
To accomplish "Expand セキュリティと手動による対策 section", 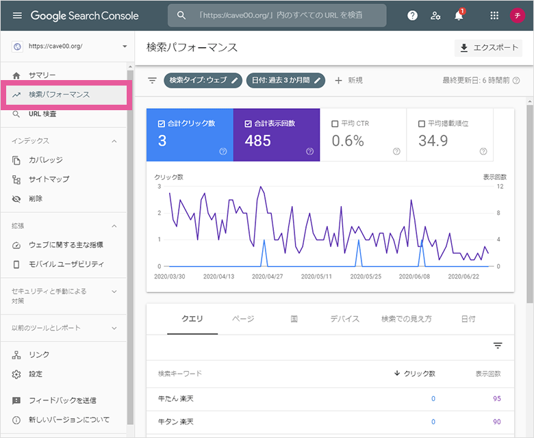I will (114, 292).
